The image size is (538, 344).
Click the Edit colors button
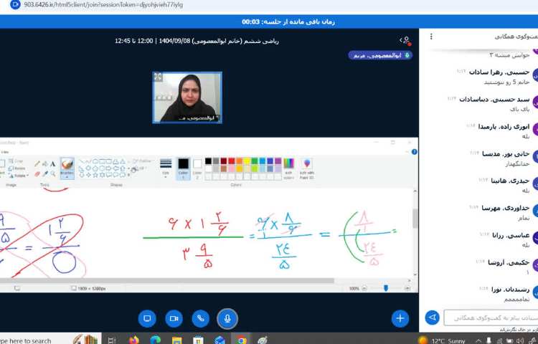[288, 166]
